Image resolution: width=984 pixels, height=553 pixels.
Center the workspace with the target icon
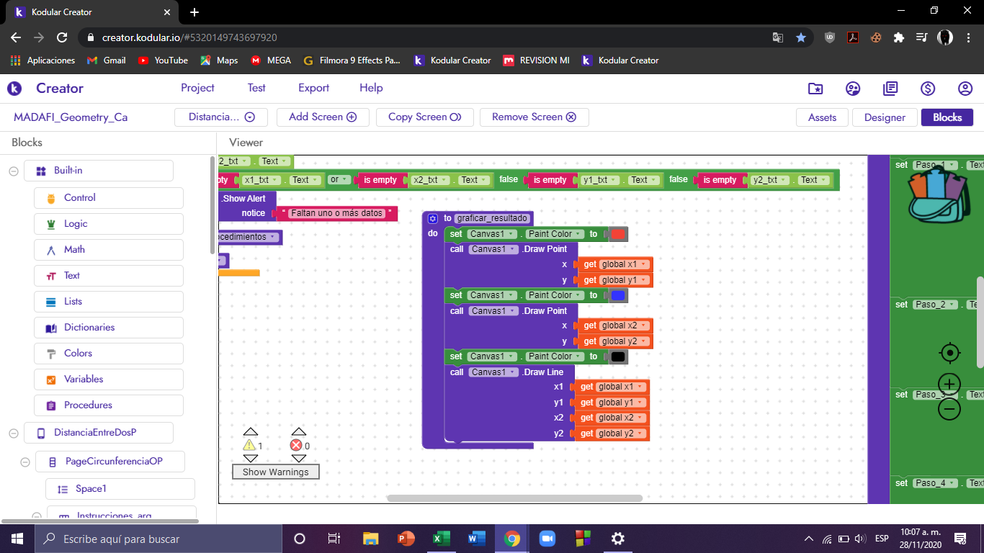[x=950, y=353]
